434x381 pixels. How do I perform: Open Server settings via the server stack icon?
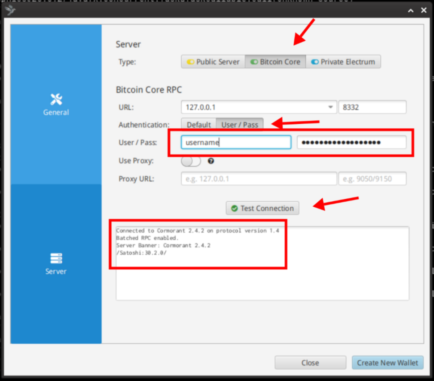(x=56, y=258)
